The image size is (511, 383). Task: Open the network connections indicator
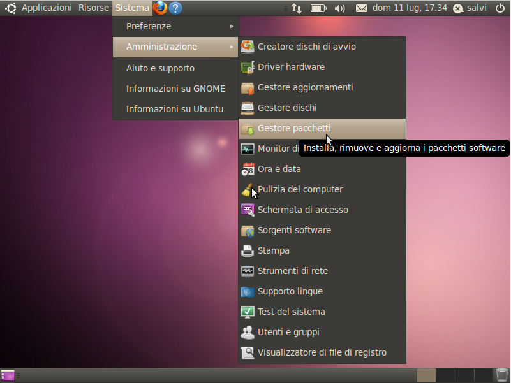[297, 8]
